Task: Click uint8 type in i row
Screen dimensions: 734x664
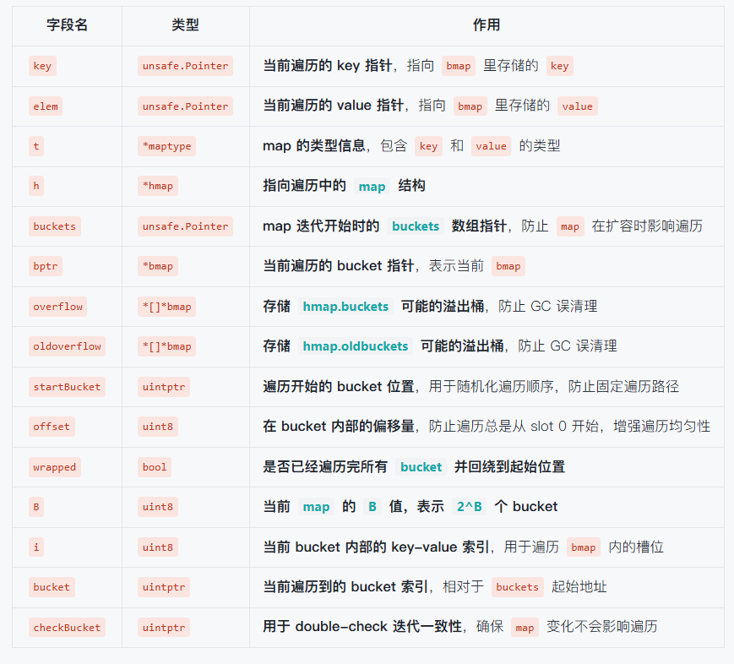Action: (158, 547)
